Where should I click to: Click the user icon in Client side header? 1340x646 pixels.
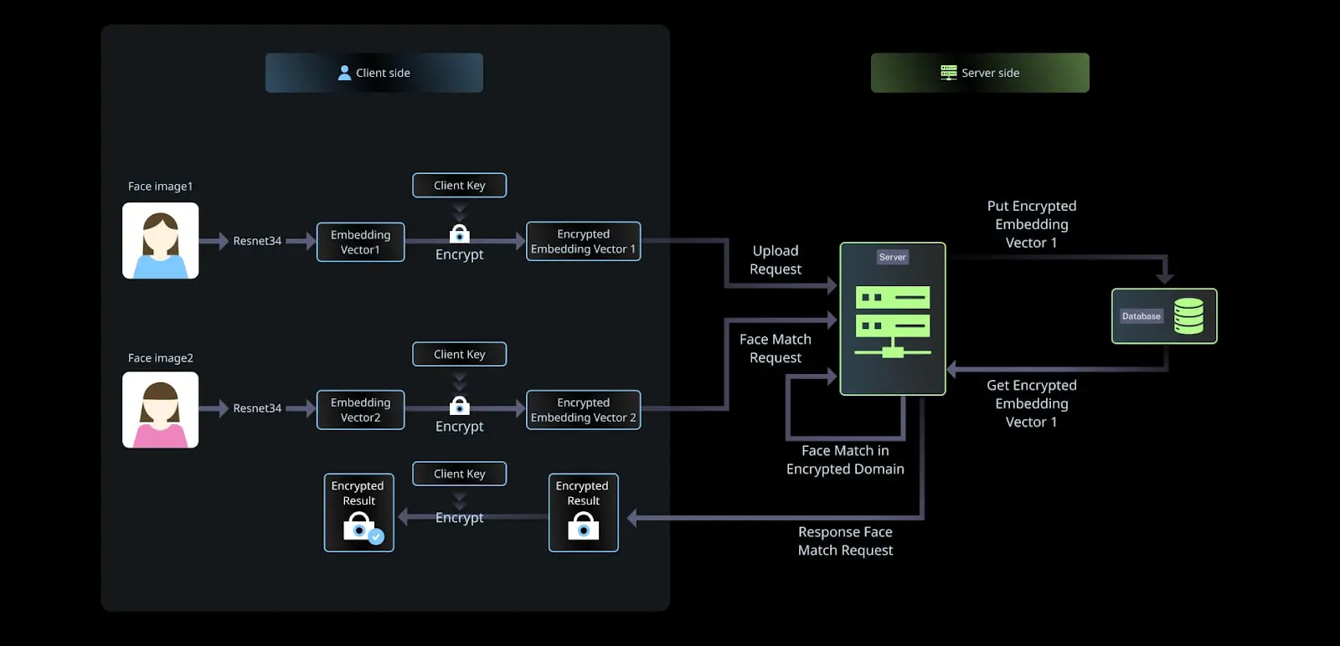344,73
